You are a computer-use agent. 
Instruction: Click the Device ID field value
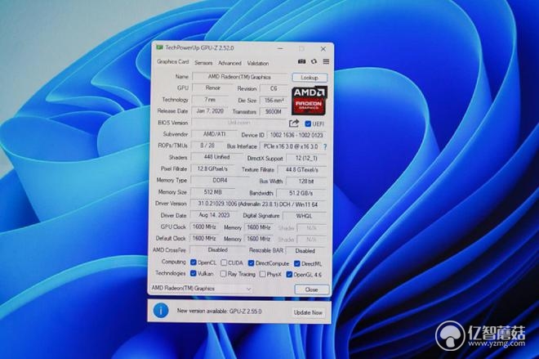click(x=296, y=135)
